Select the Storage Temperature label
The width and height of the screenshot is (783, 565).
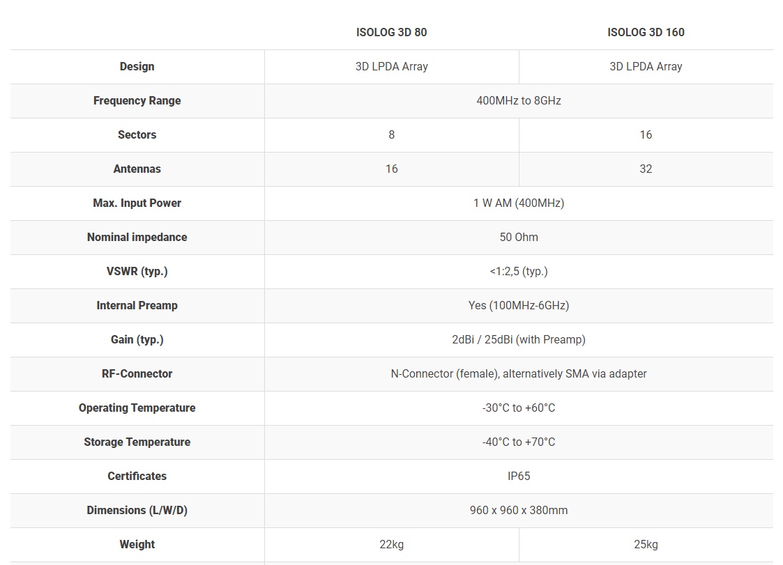[137, 442]
